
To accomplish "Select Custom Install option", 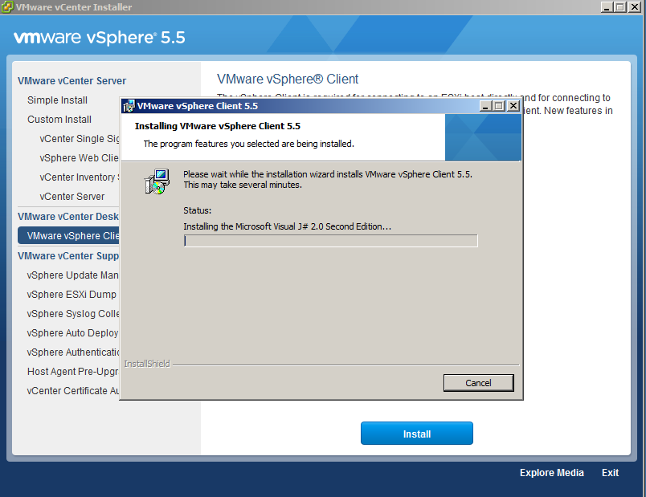I will pyautogui.click(x=59, y=120).
